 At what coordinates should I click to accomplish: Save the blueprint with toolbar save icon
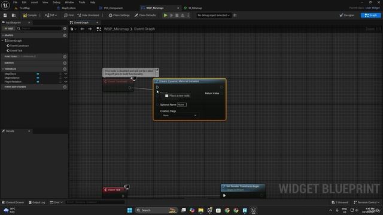point(5,16)
